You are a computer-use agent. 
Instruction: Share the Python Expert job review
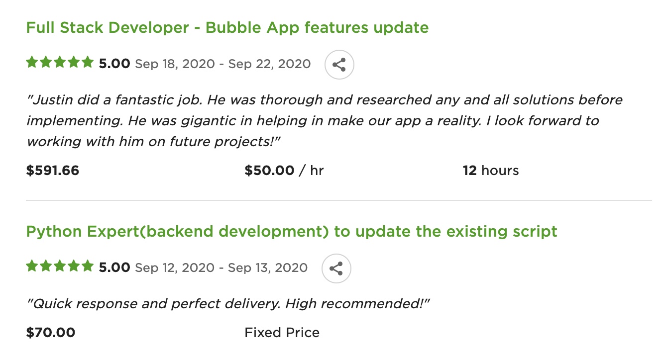336,269
